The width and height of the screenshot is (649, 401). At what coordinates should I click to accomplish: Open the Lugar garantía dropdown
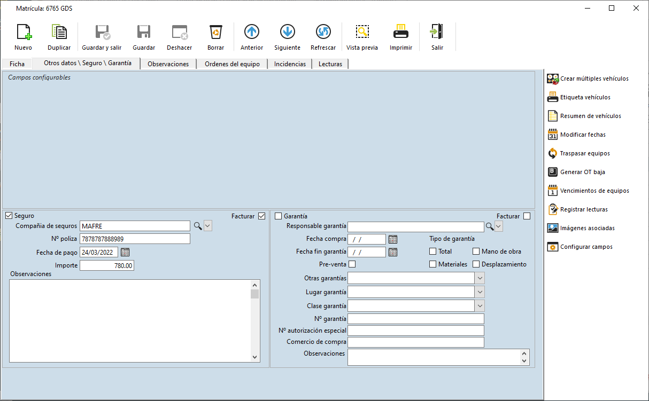(x=480, y=292)
